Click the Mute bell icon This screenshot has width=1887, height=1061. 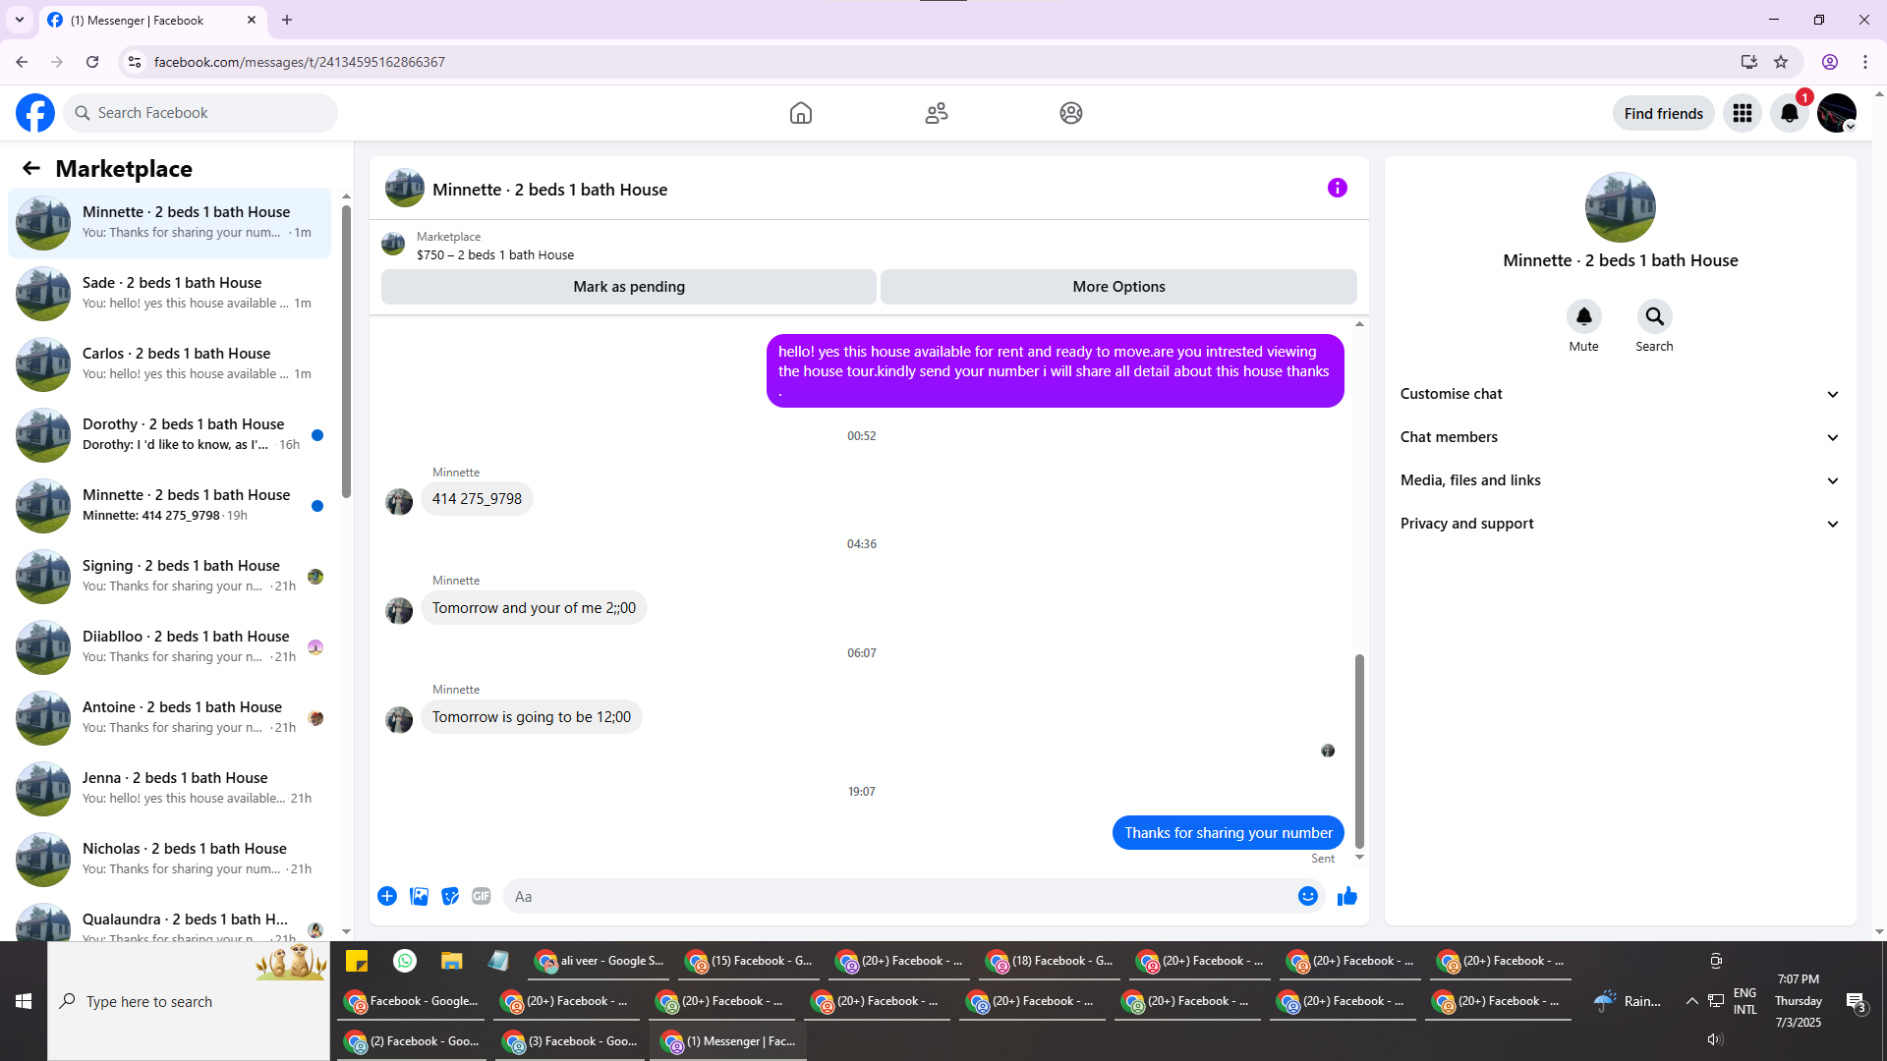(1583, 316)
